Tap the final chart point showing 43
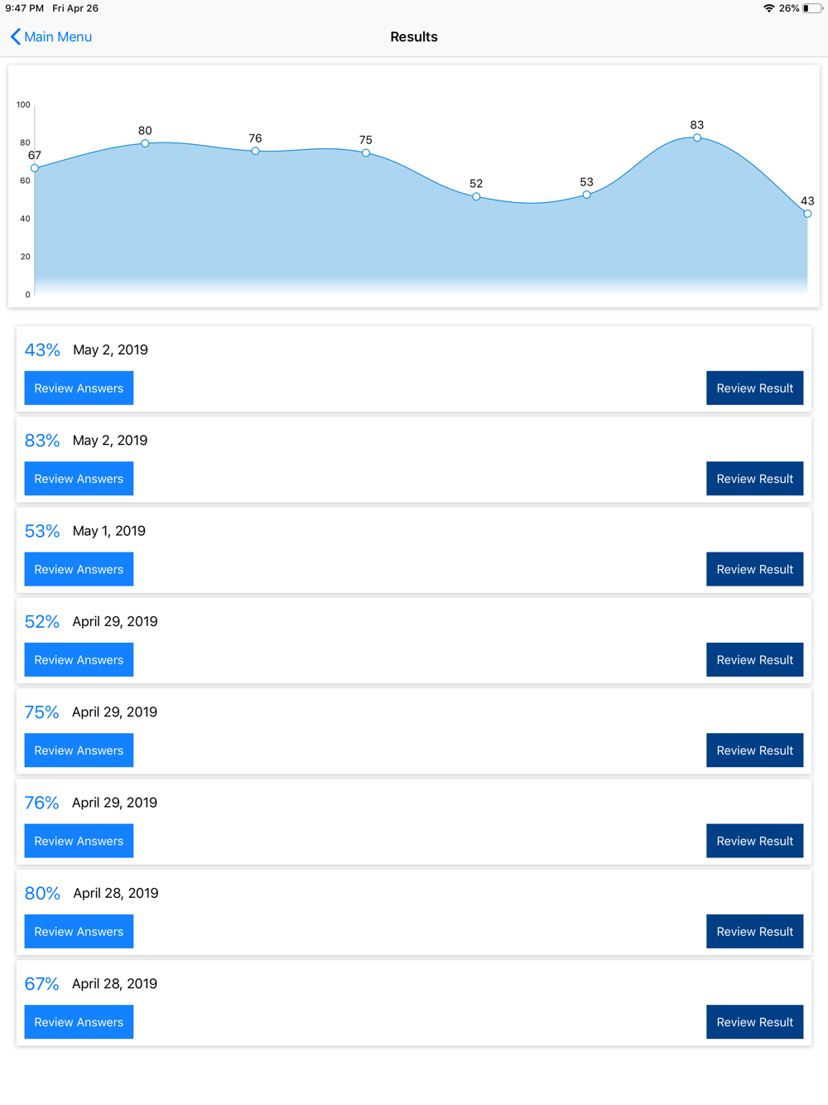This screenshot has height=1105, width=828. coord(807,214)
